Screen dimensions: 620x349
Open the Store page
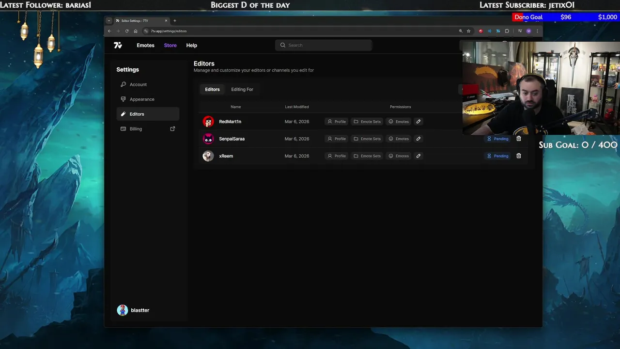click(170, 45)
